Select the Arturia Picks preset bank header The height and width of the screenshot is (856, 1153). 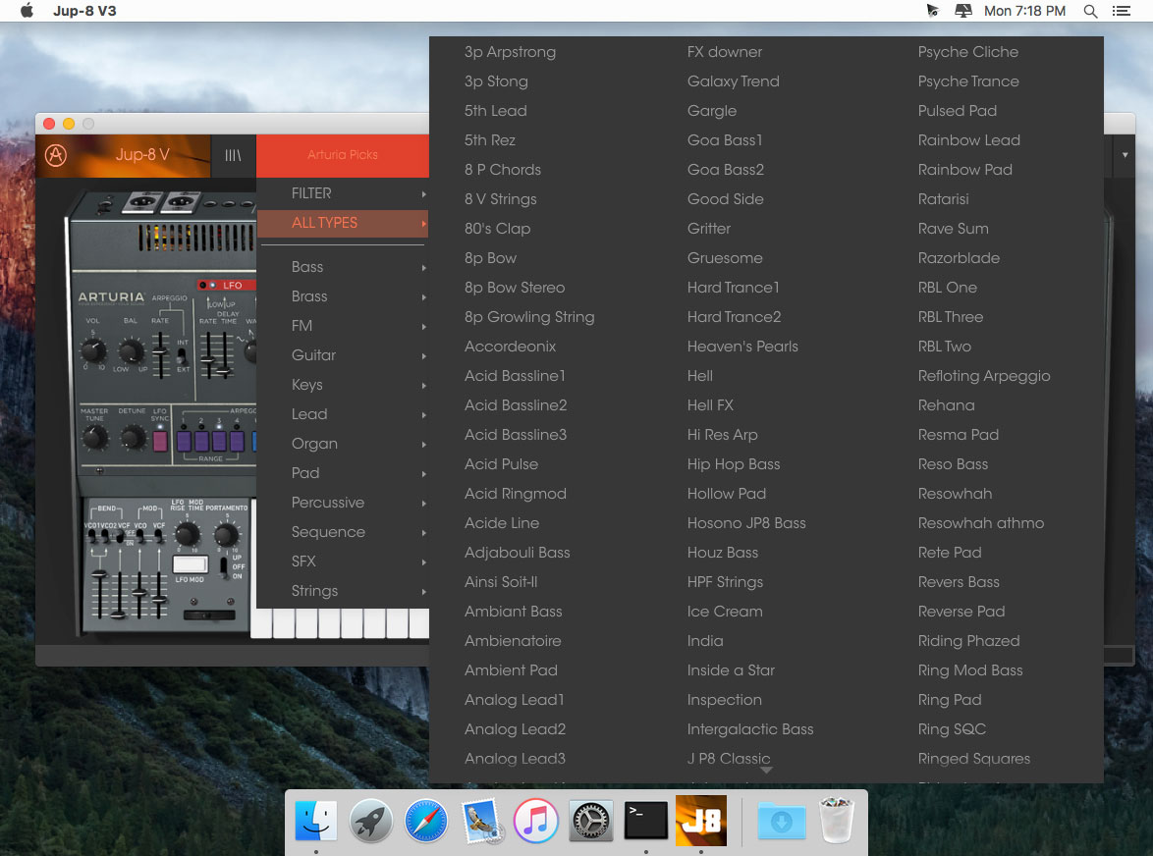tap(343, 155)
